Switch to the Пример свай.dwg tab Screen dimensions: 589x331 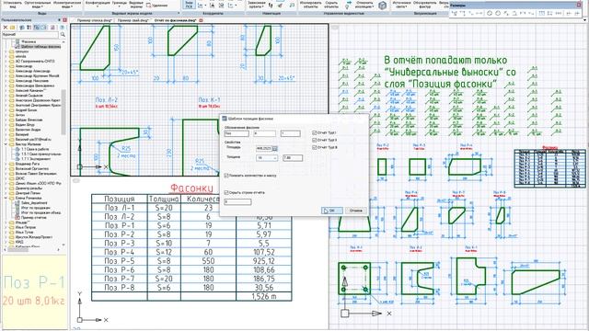coord(133,20)
